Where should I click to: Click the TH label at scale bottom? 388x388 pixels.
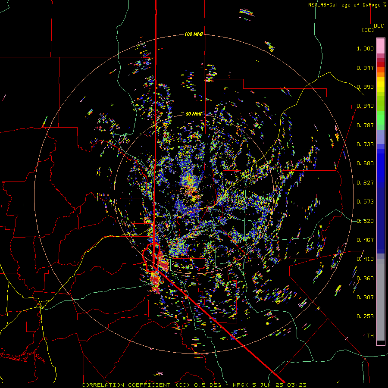pyautogui.click(x=370, y=336)
